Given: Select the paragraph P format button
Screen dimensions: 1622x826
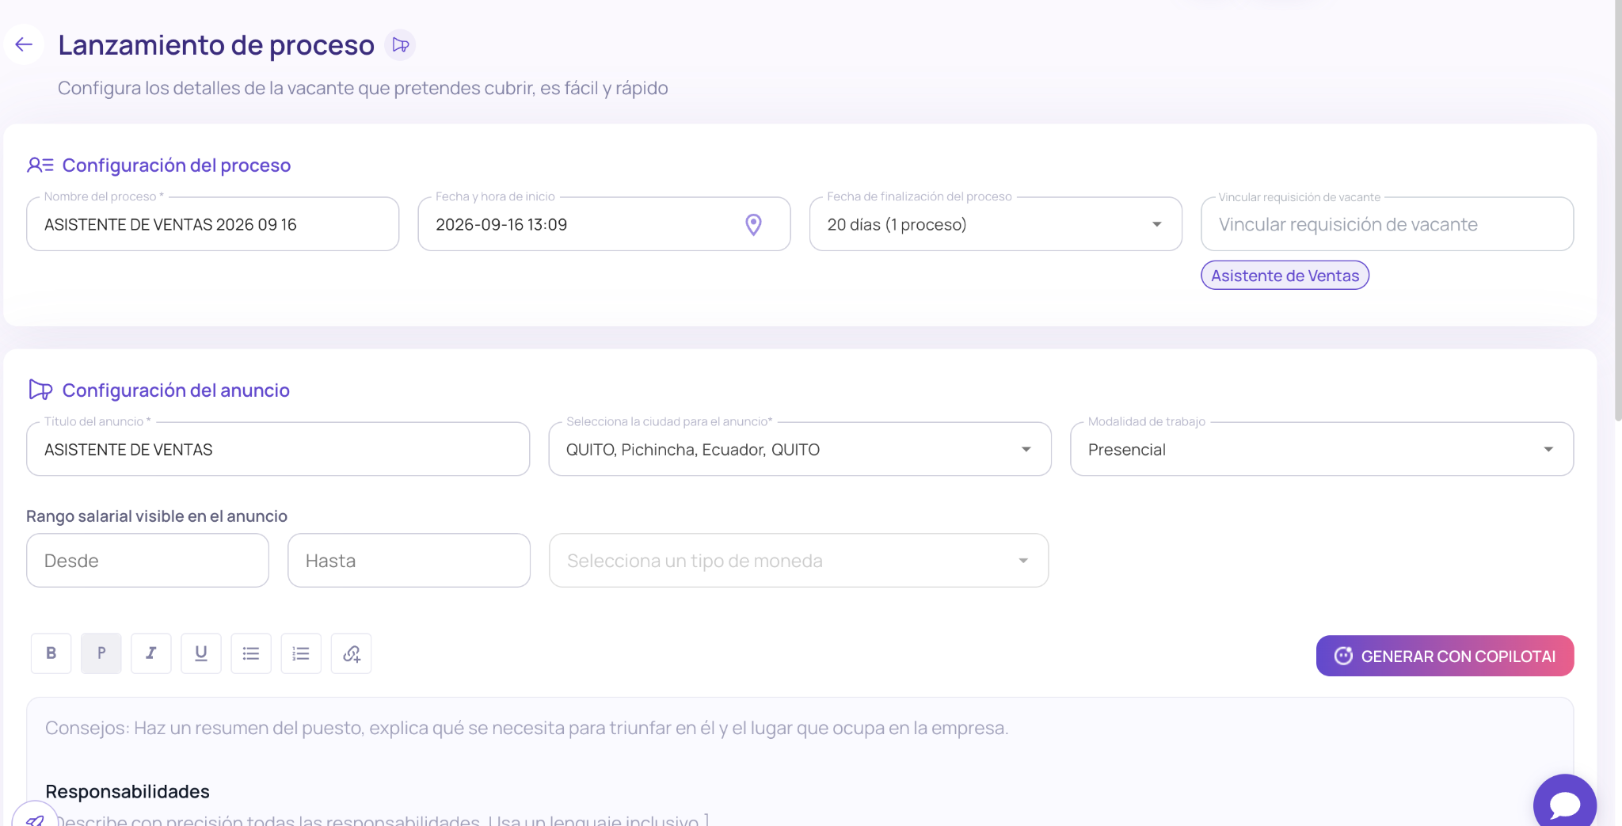Looking at the screenshot, I should 101,653.
